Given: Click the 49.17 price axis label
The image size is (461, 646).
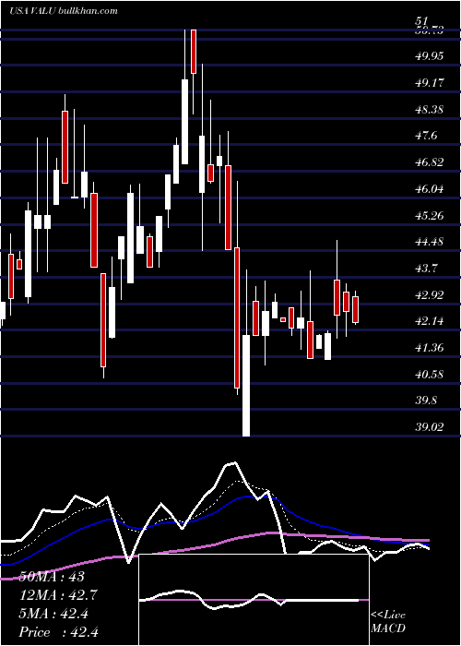Looking at the screenshot, I should tap(430, 83).
